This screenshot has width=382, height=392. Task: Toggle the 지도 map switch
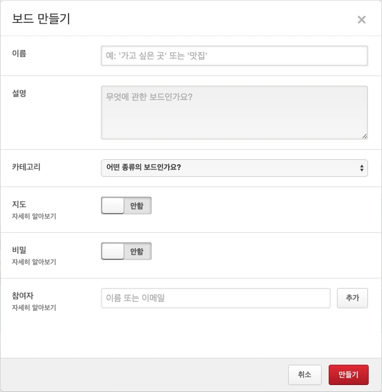click(x=126, y=206)
